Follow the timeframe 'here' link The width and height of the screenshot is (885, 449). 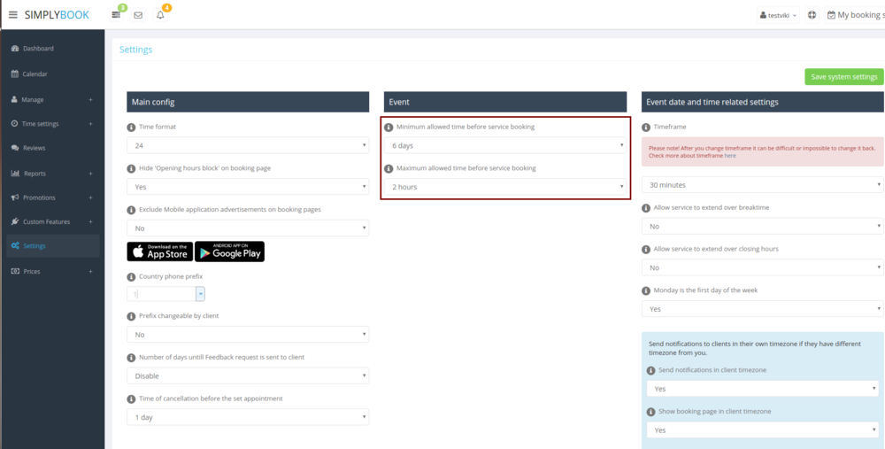pyautogui.click(x=730, y=155)
